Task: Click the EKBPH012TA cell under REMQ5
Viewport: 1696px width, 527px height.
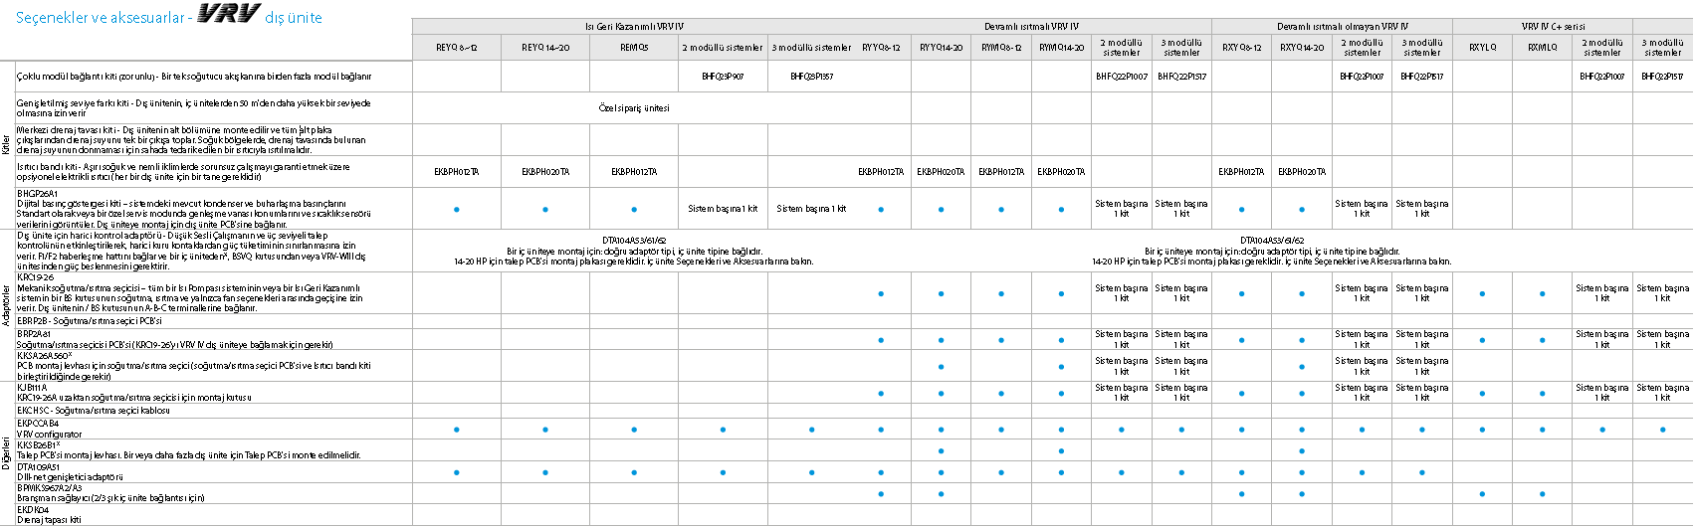Action: [634, 172]
